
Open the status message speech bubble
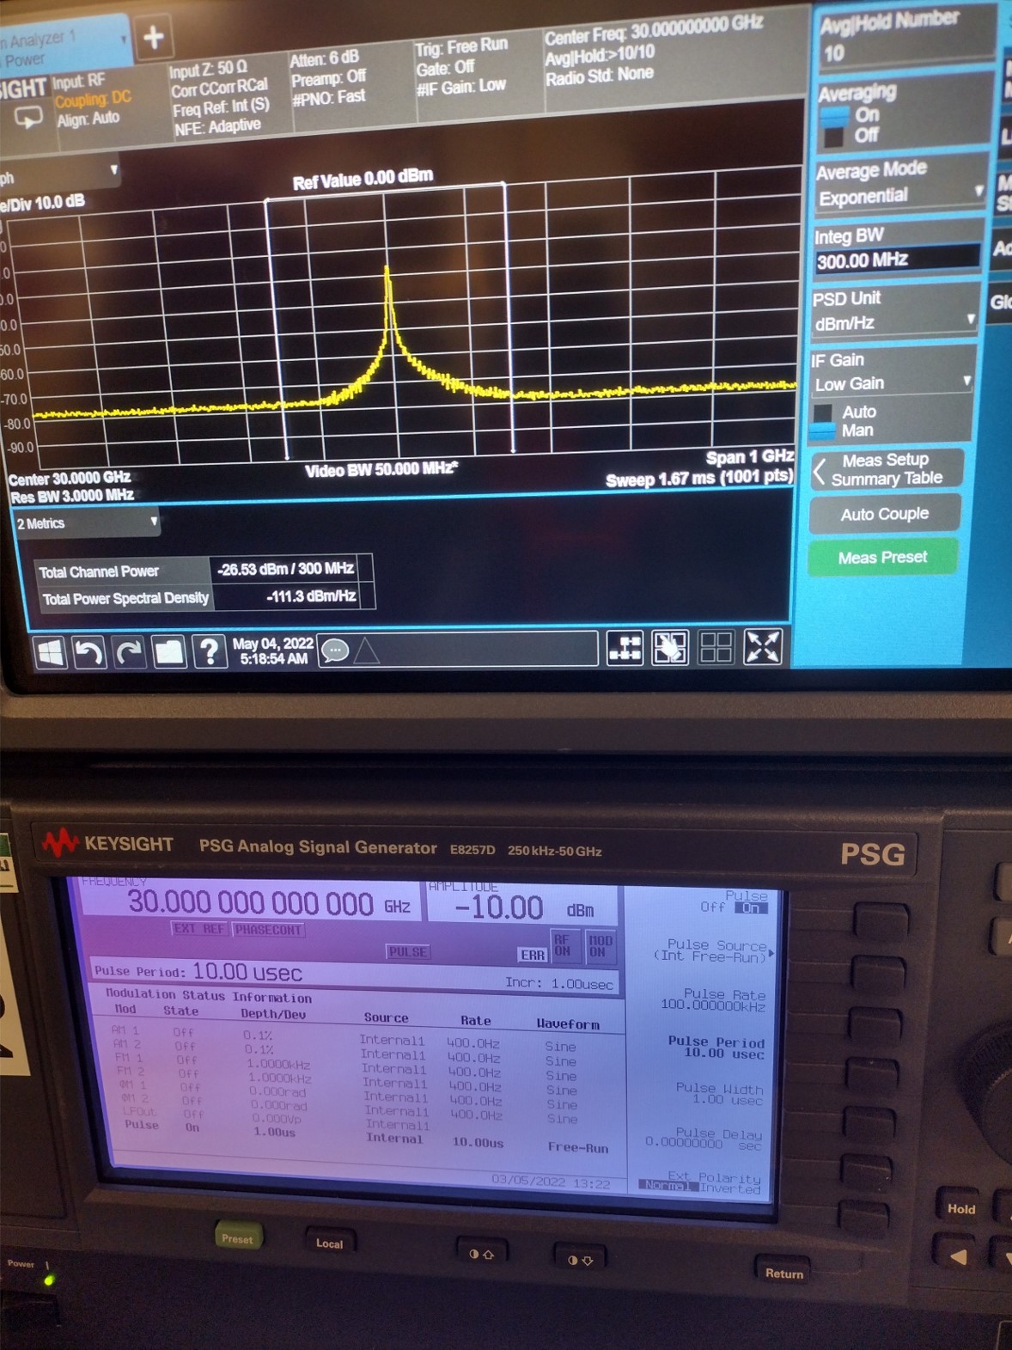pyautogui.click(x=334, y=651)
